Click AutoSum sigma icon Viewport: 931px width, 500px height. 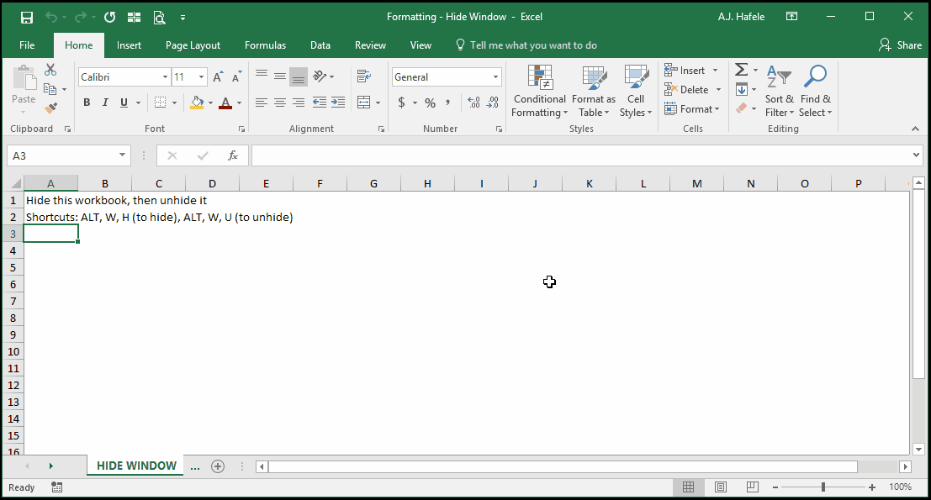click(741, 70)
